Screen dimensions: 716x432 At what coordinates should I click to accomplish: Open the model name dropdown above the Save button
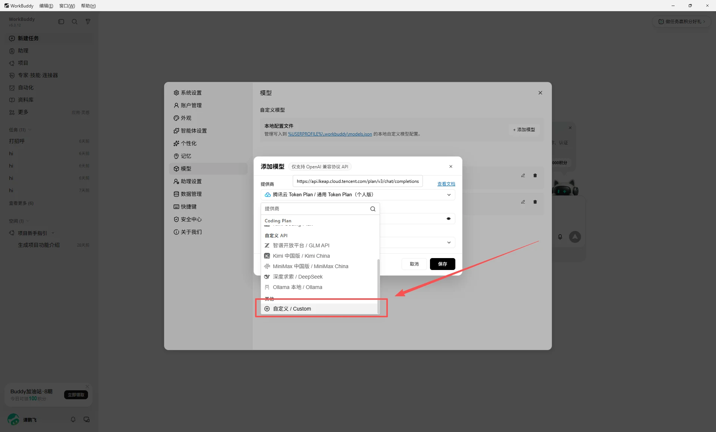417,242
